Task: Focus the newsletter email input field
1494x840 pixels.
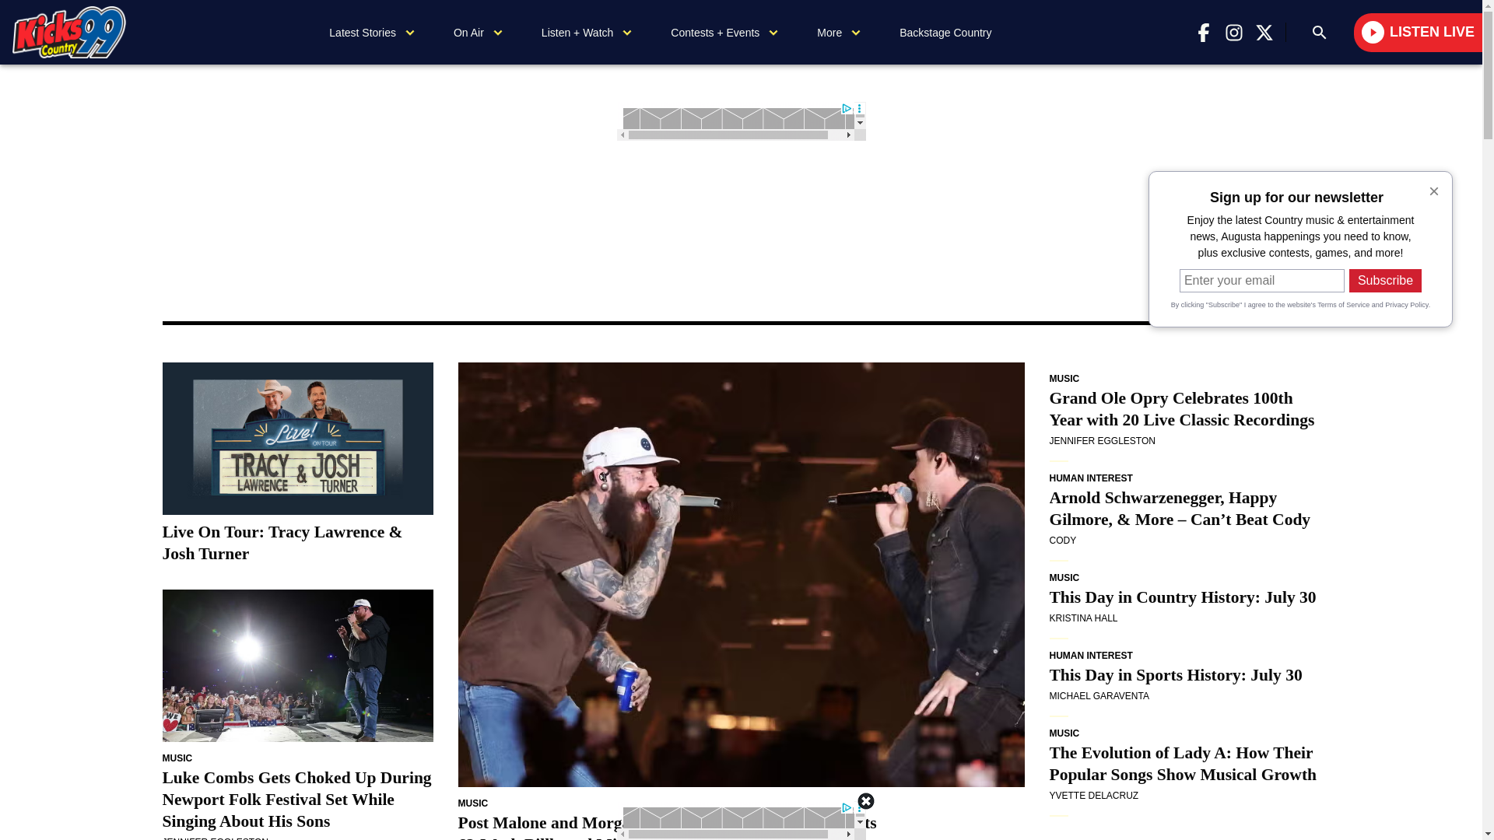Action: point(1261,281)
